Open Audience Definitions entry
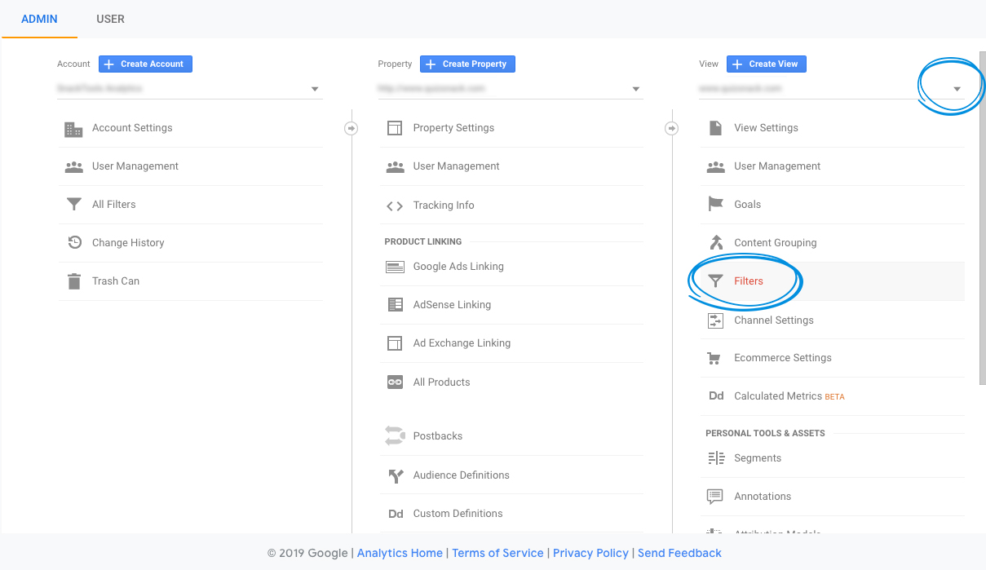The height and width of the screenshot is (570, 986). click(x=462, y=475)
